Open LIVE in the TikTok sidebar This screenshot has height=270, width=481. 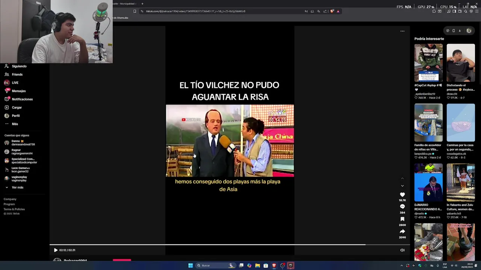click(15, 83)
